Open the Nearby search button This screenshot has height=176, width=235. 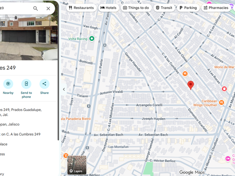click(x=8, y=84)
